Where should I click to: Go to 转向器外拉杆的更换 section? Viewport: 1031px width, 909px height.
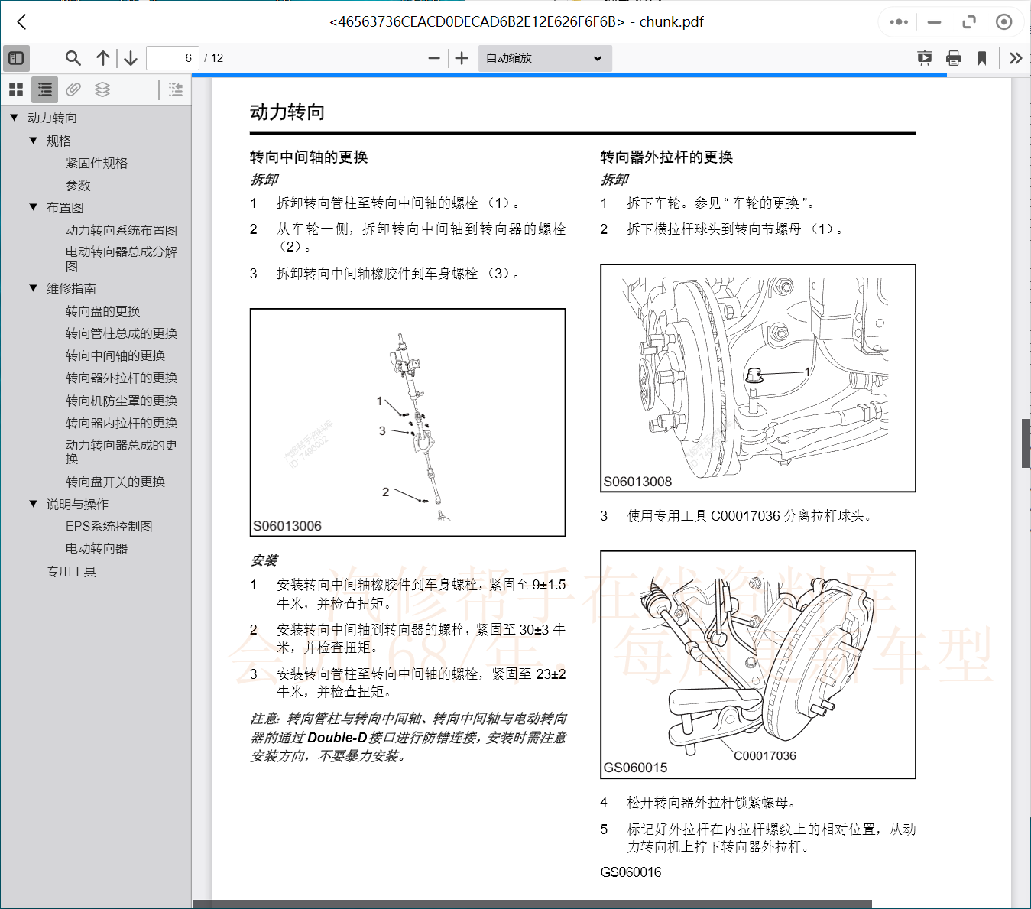[x=121, y=378]
